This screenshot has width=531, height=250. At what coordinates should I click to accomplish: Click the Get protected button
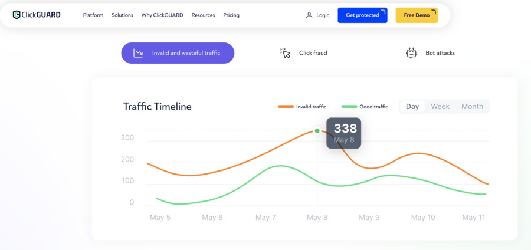pos(362,15)
